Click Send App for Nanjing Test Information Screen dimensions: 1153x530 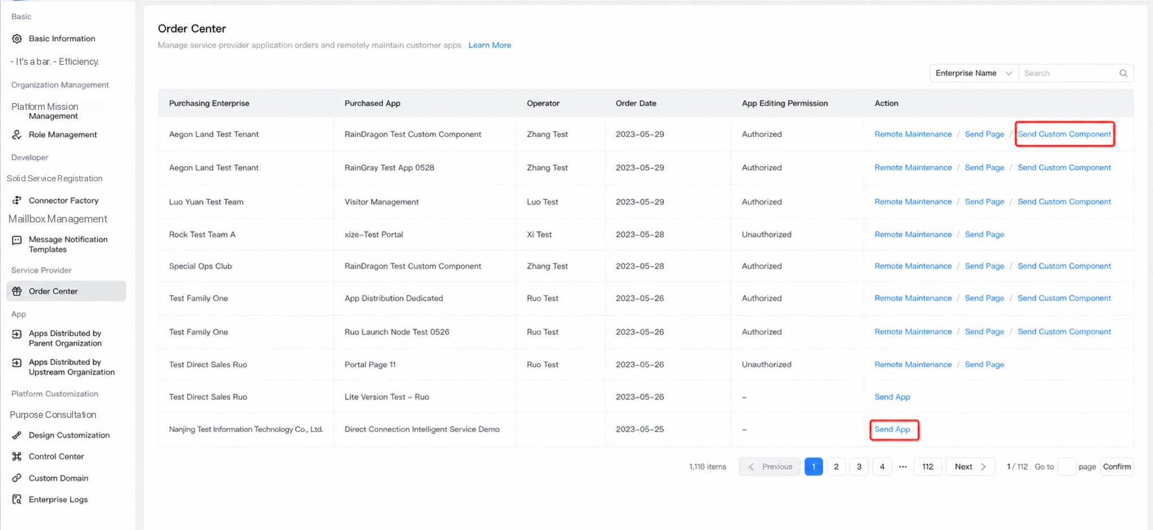(x=892, y=429)
